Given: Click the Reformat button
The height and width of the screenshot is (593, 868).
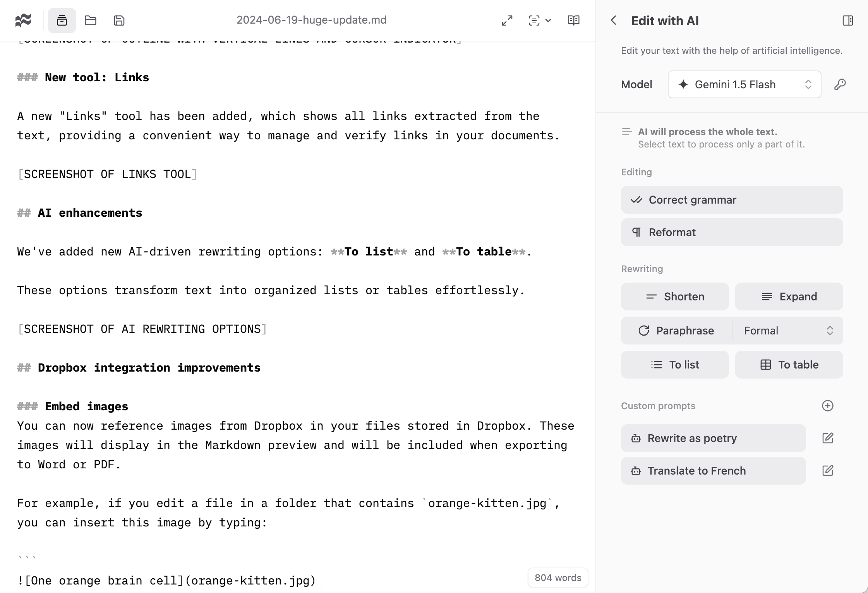Looking at the screenshot, I should [x=732, y=232].
